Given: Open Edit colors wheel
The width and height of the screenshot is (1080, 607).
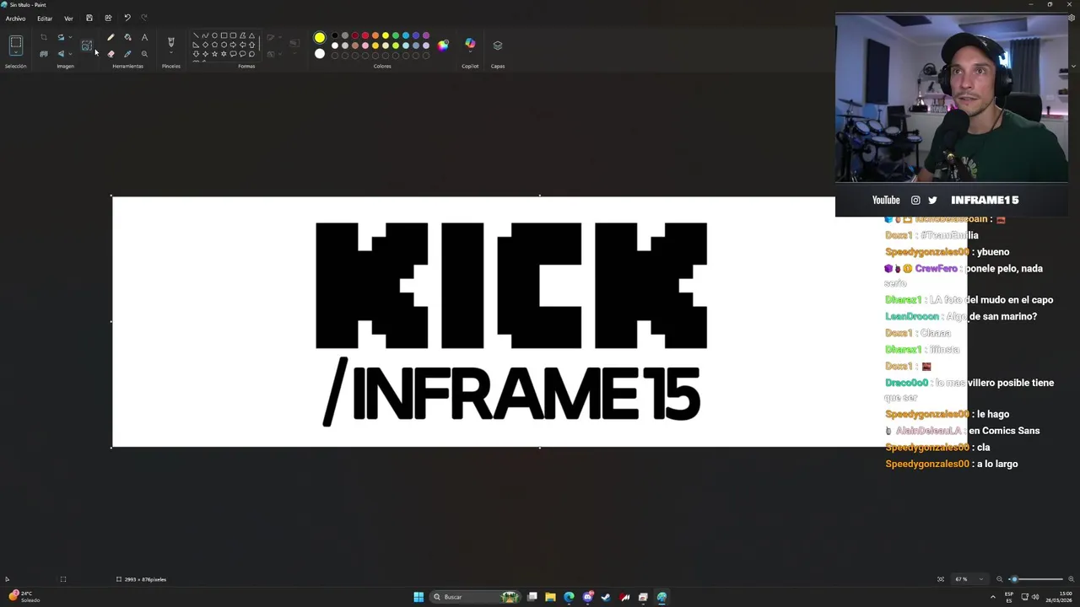Looking at the screenshot, I should click(442, 46).
